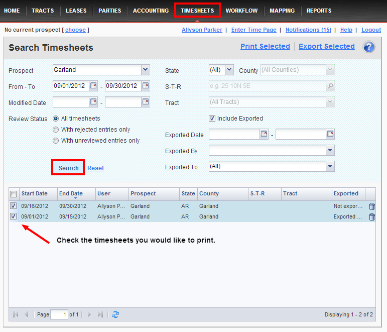Open the Accounting menu tab

click(151, 11)
